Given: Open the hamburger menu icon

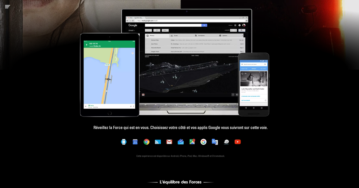Looking at the screenshot, I should (7, 6).
